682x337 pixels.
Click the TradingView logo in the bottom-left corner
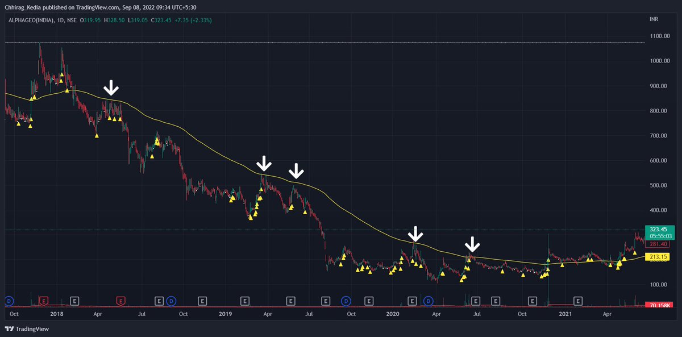(26, 328)
